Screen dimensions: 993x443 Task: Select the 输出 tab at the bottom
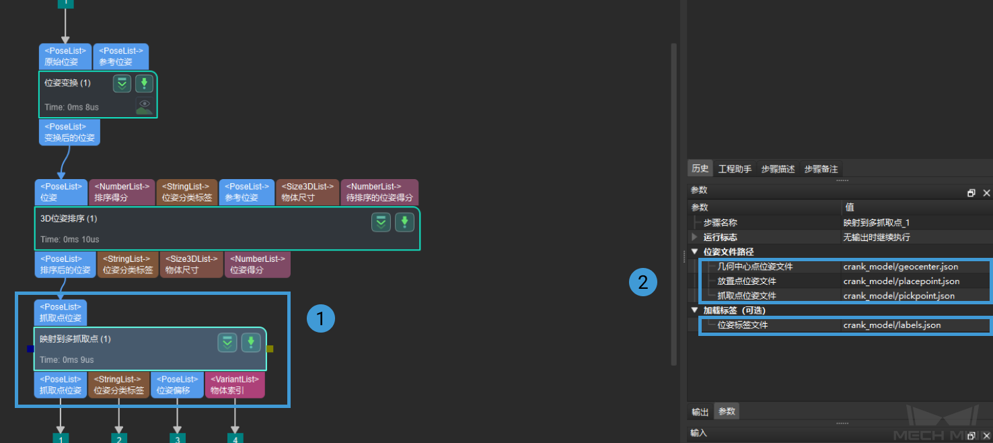tap(700, 411)
